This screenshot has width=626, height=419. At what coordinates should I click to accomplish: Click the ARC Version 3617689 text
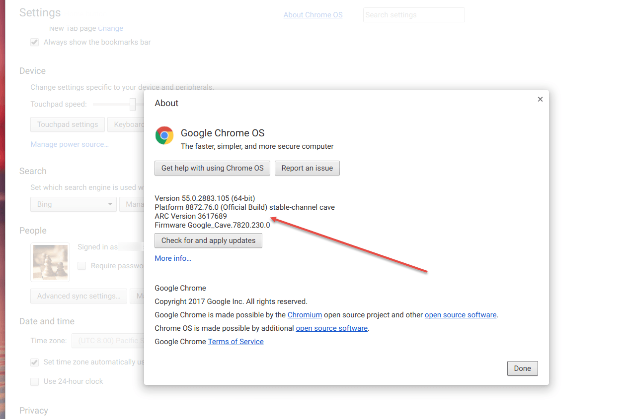(x=191, y=216)
